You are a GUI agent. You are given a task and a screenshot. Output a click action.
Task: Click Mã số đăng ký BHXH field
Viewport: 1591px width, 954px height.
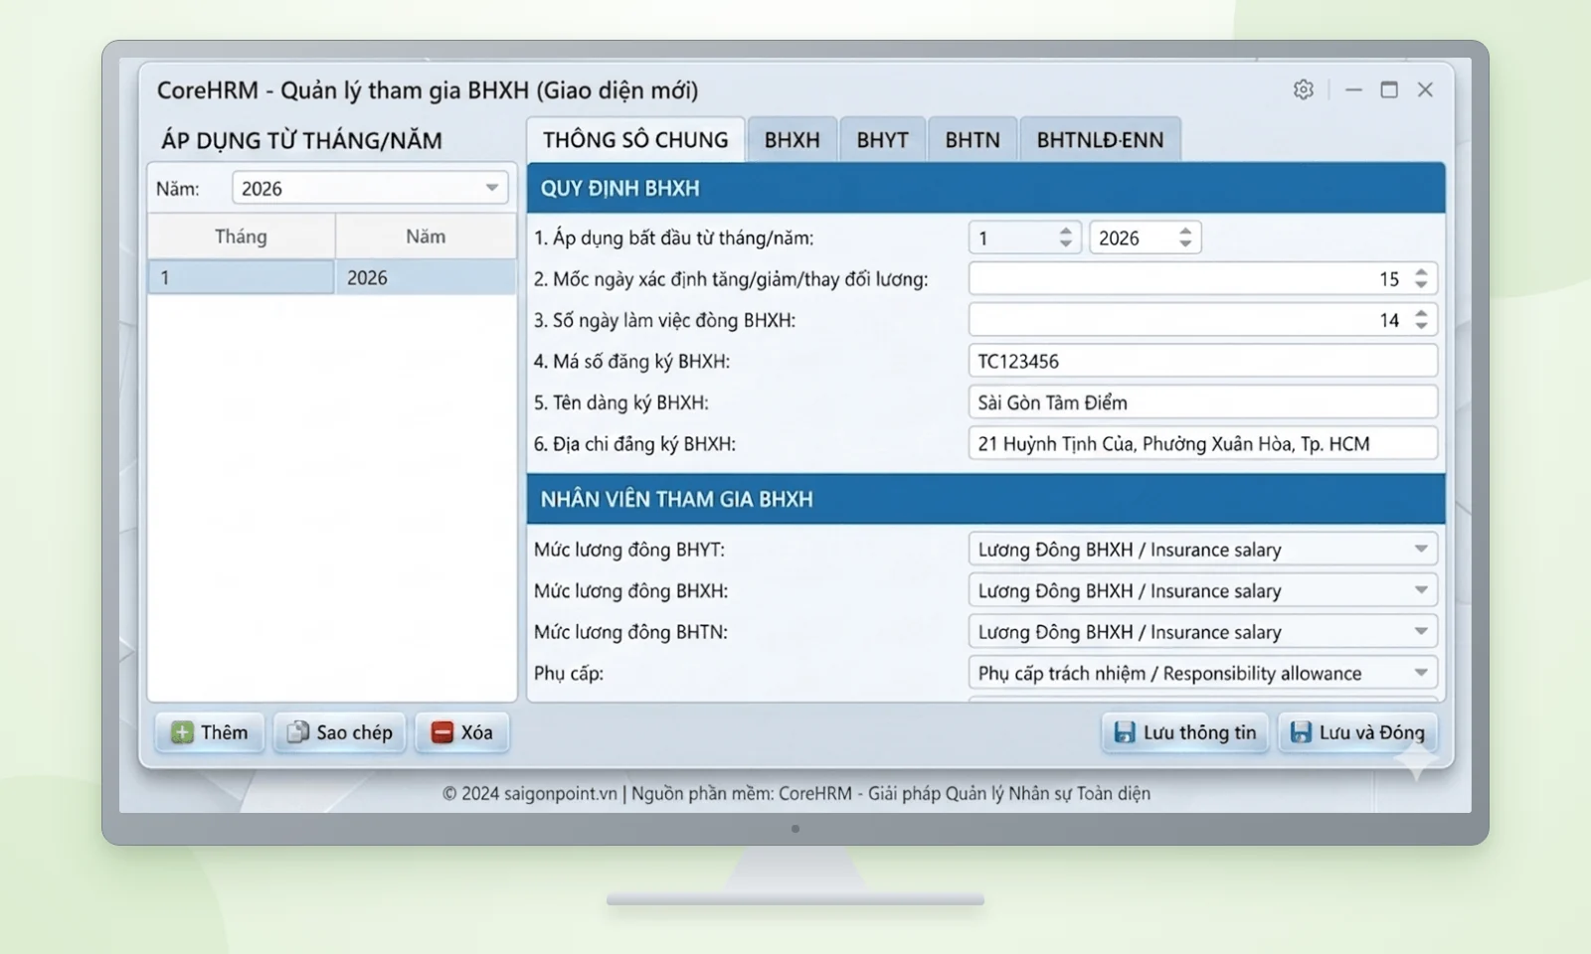(1203, 361)
